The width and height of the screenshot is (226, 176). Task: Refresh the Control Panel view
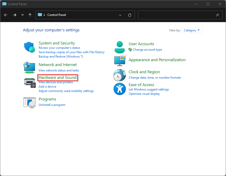(130, 15)
